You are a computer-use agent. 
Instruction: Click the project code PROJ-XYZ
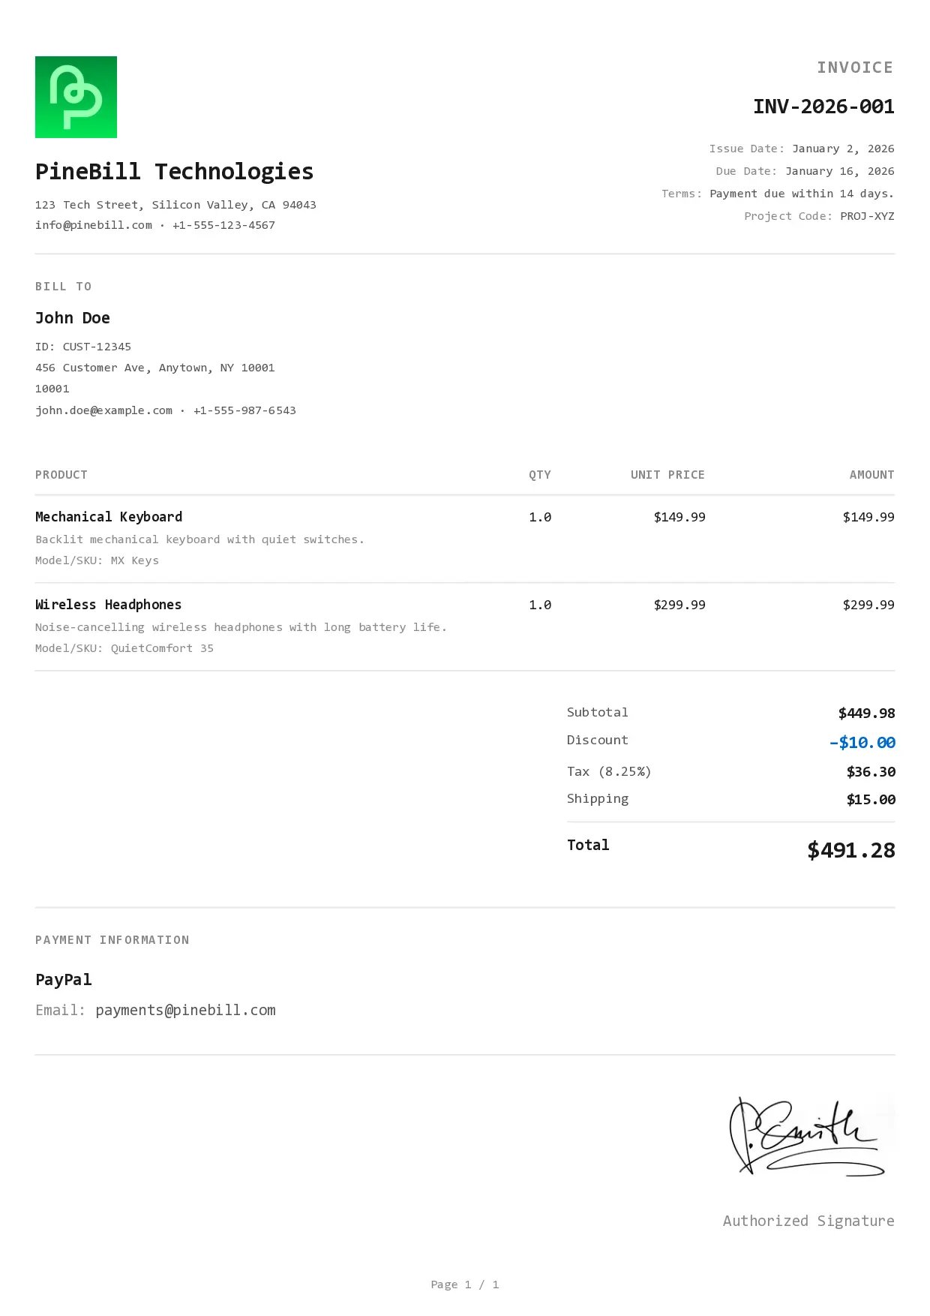[x=867, y=216]
